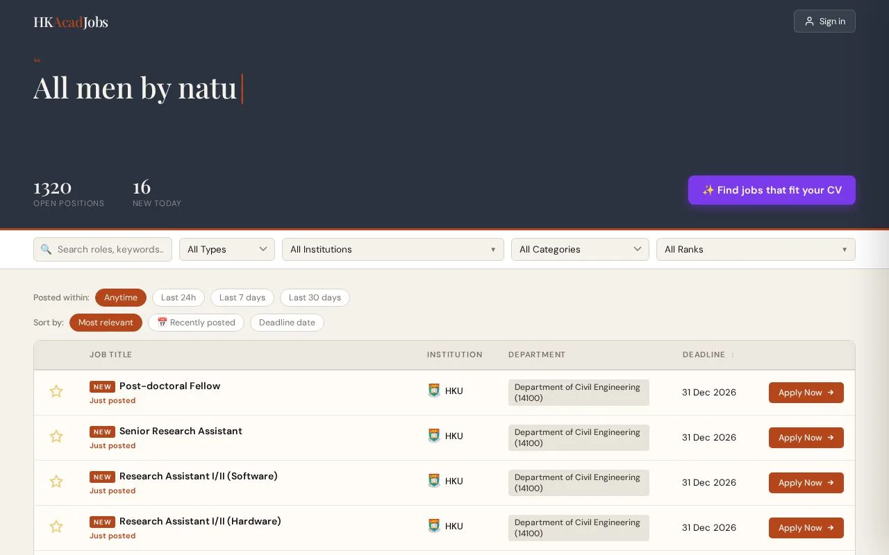Click Find jobs that fit your CV
Viewport: 889px width, 555px height.
772,190
